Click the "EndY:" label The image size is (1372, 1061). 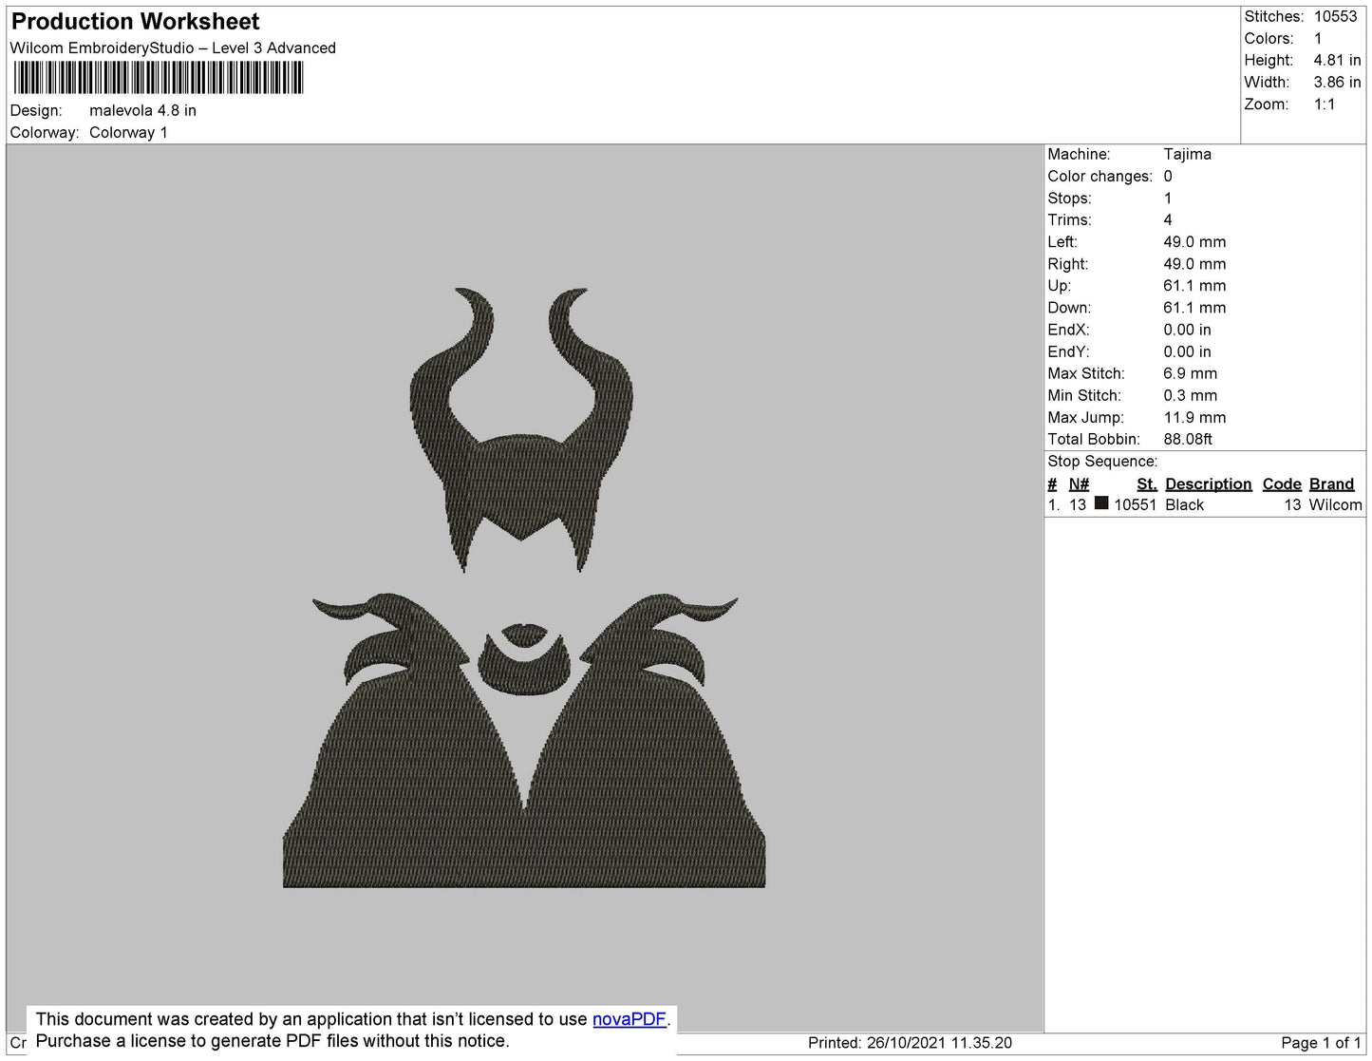coord(1068,351)
